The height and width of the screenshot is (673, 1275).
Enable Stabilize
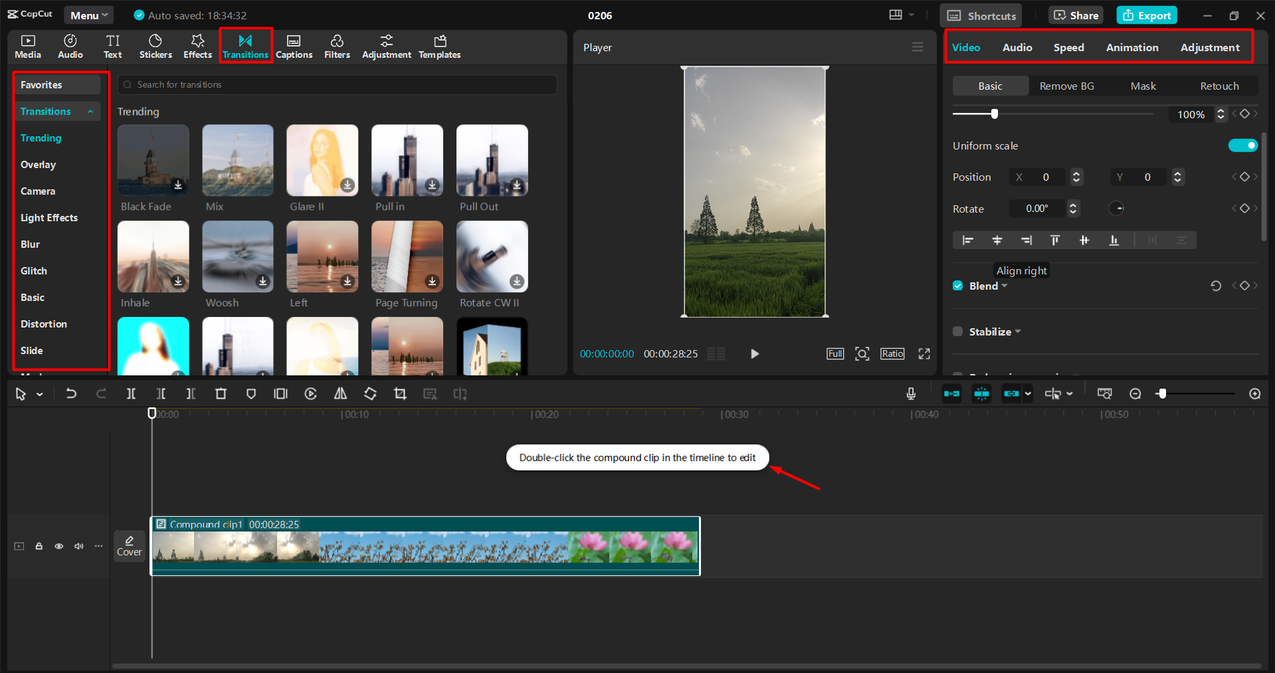coord(957,331)
